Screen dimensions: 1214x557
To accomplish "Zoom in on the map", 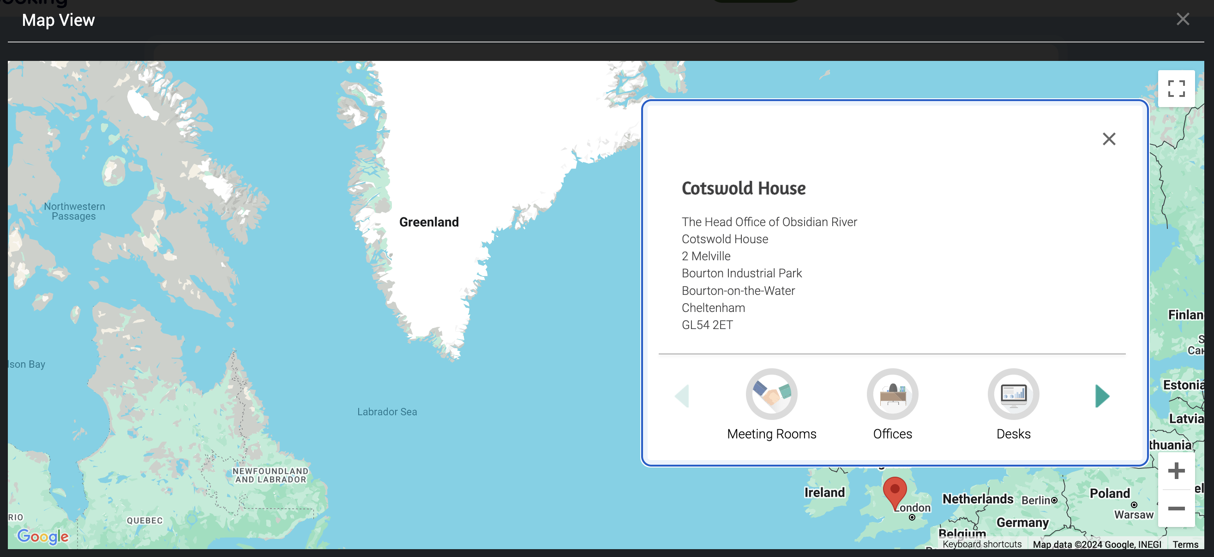I will tap(1176, 470).
